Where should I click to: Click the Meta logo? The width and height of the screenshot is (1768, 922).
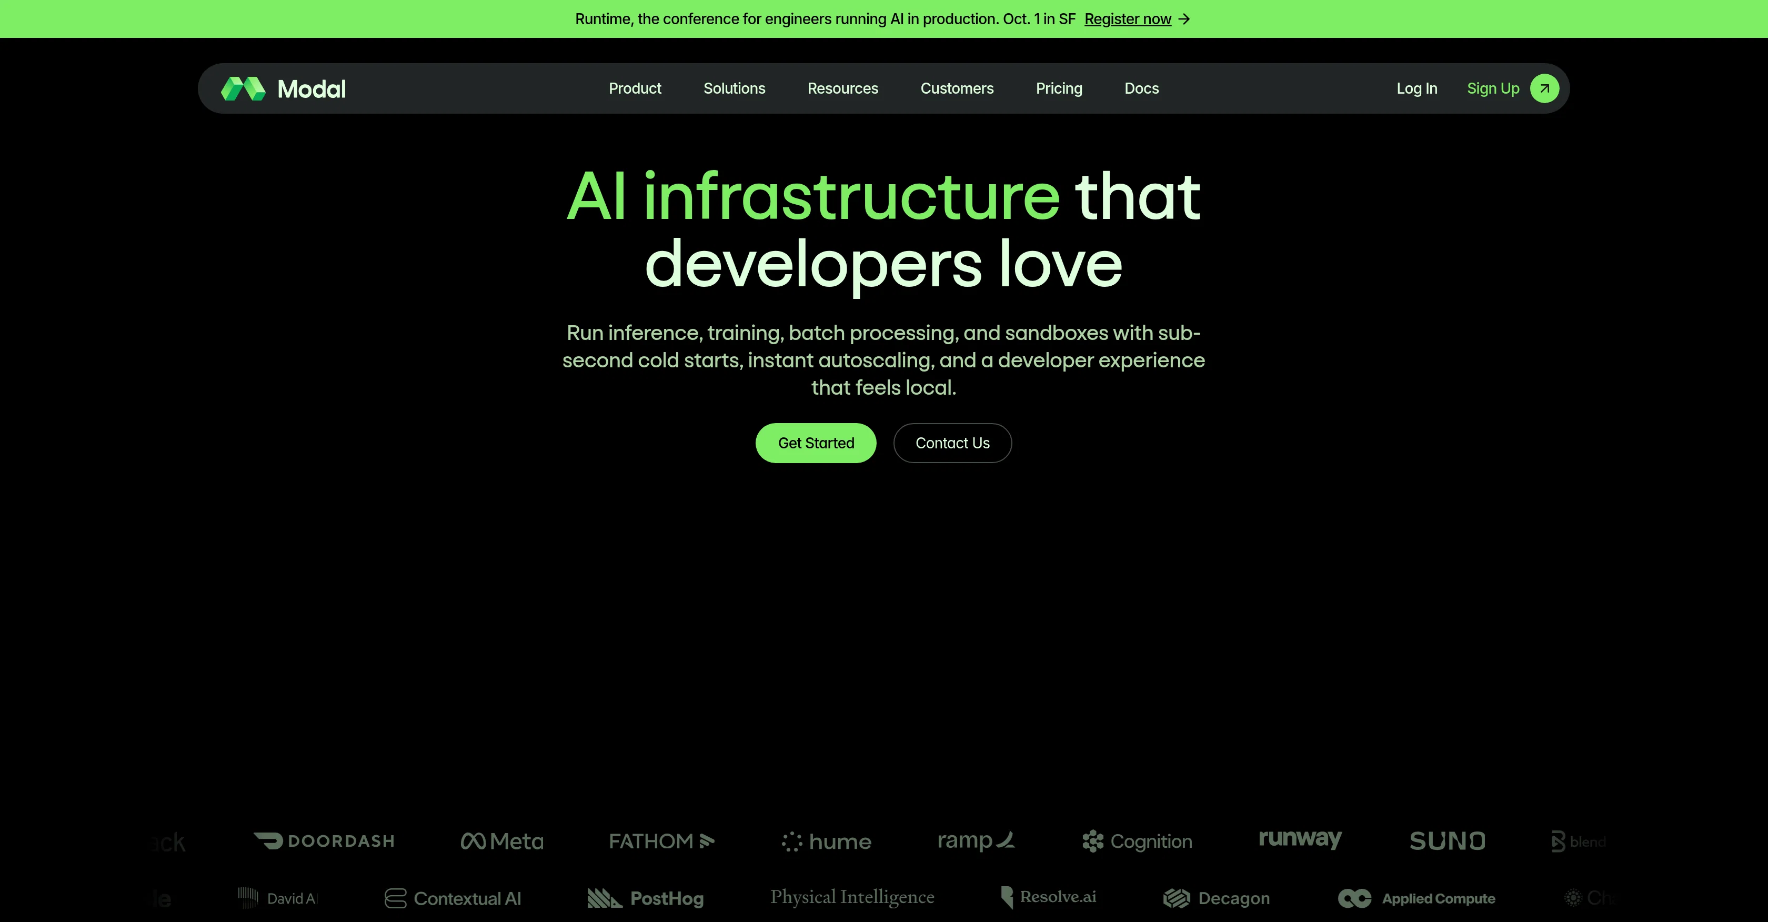(501, 841)
